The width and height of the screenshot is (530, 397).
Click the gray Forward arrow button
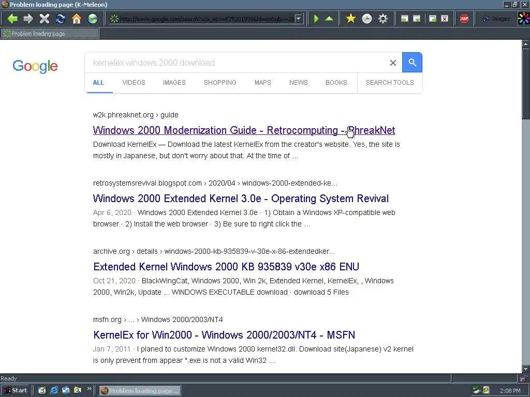28,19
